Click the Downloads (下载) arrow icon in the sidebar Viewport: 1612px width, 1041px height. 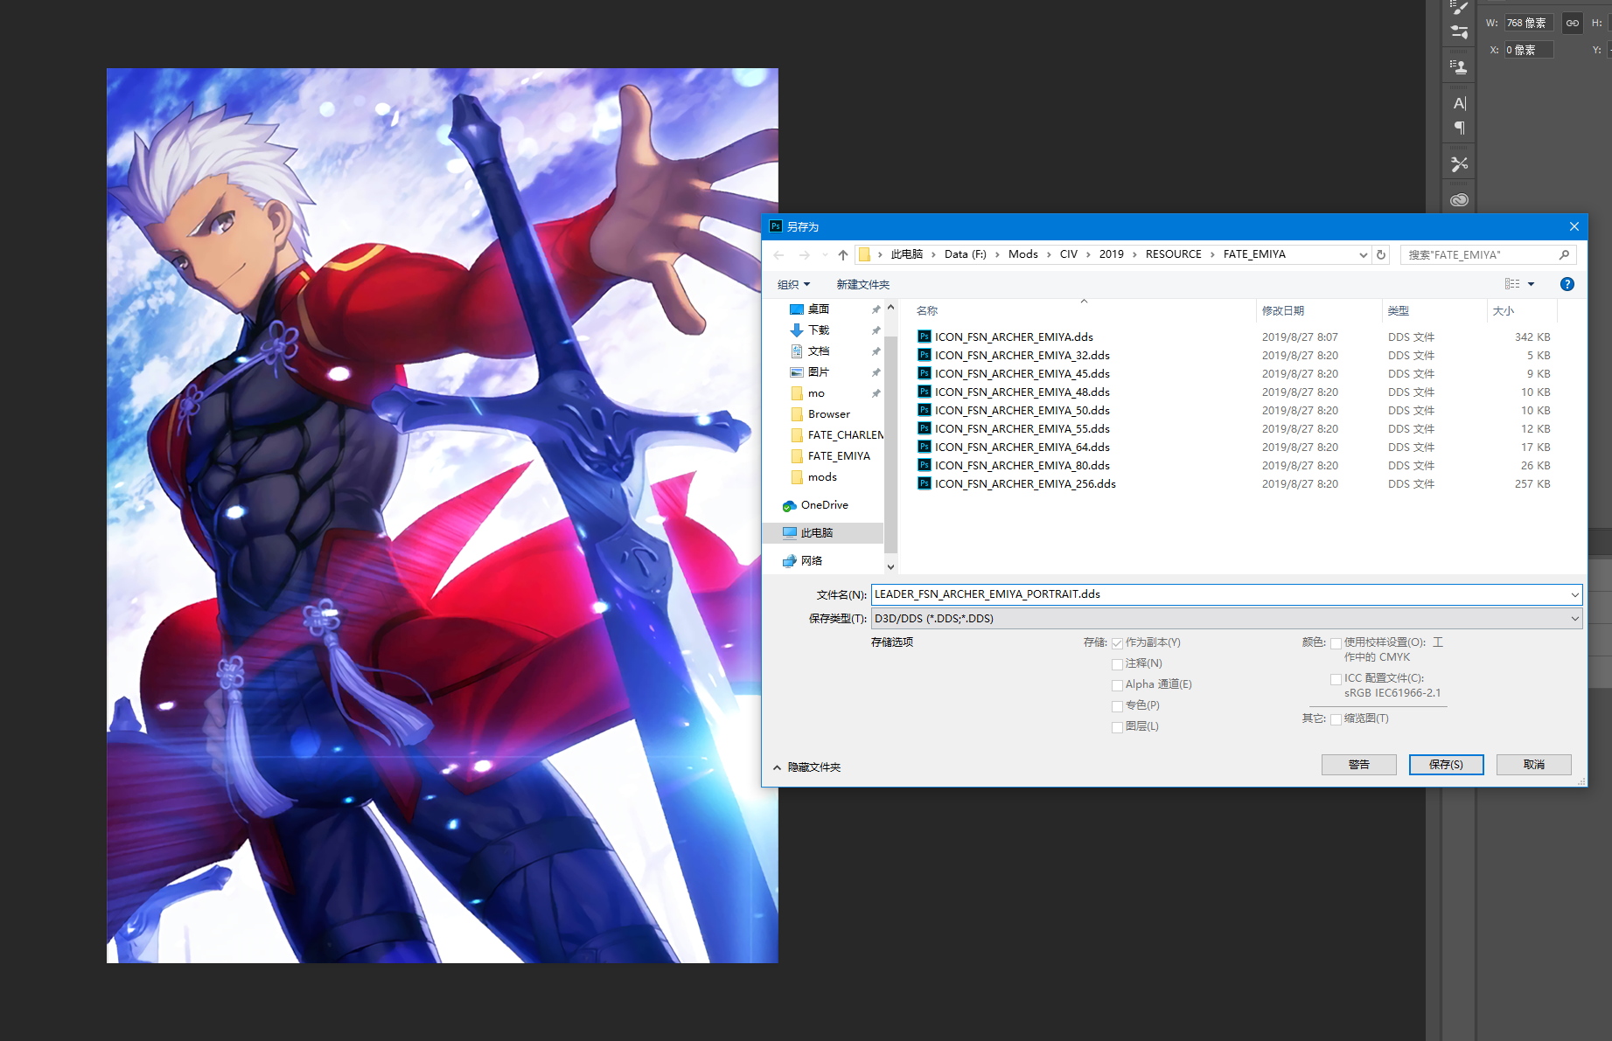coord(797,330)
